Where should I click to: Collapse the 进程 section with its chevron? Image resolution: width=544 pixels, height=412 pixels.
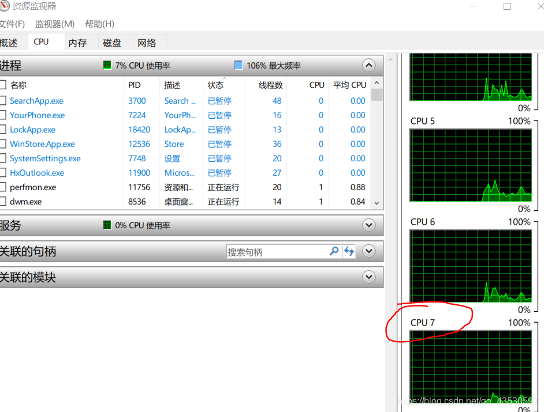(369, 65)
